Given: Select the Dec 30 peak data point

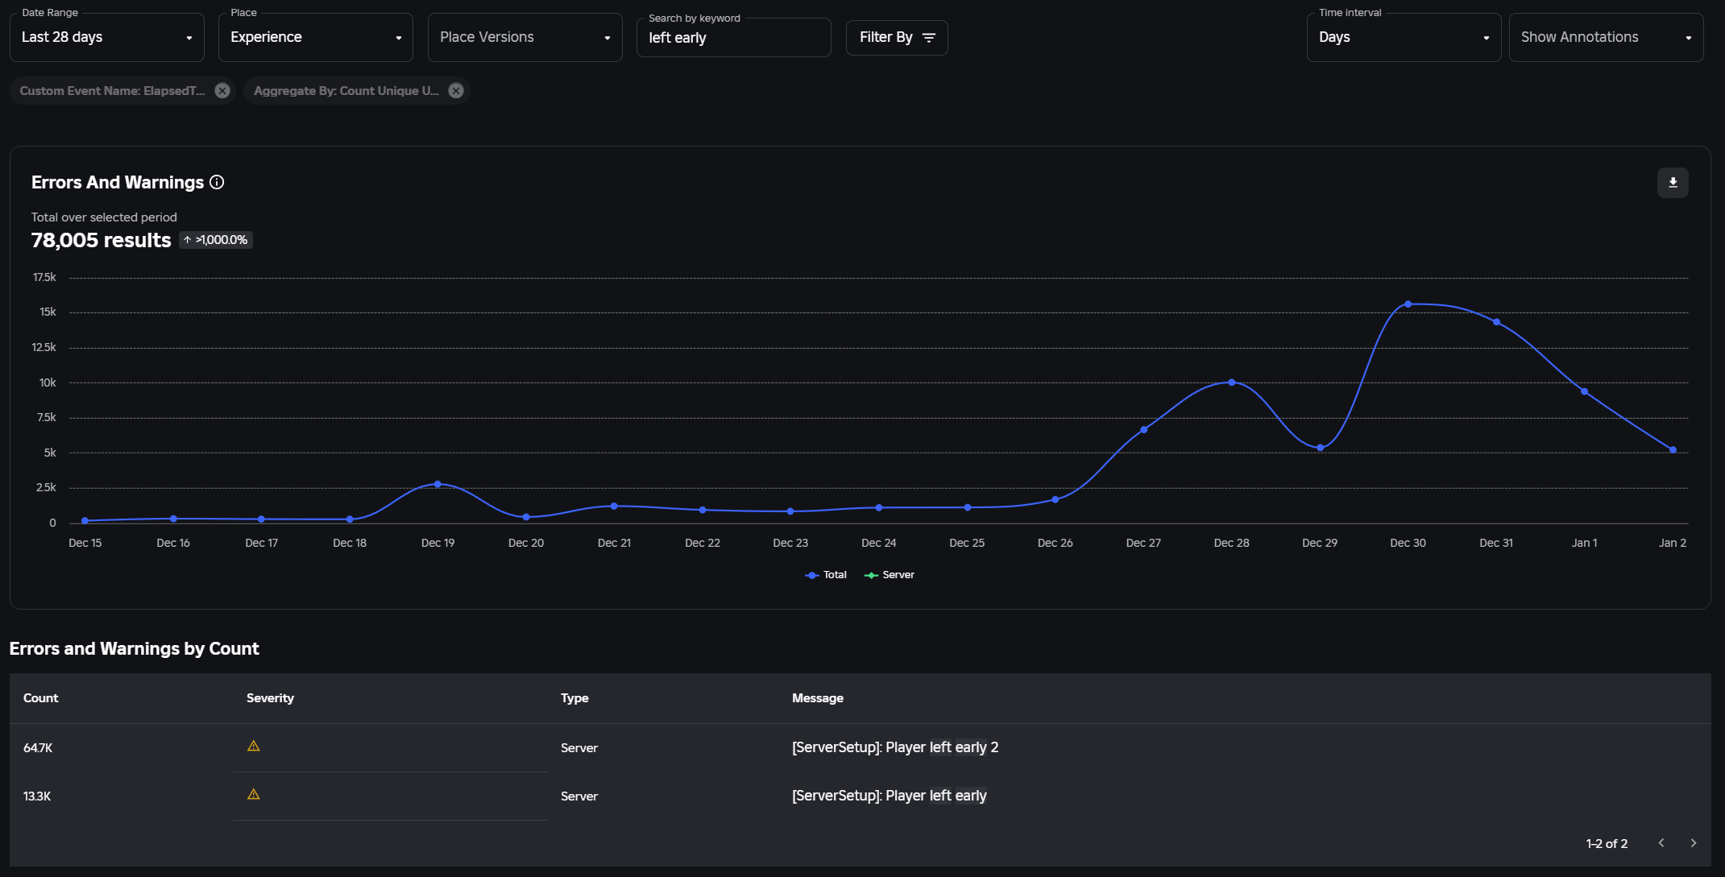Looking at the screenshot, I should [x=1408, y=304].
